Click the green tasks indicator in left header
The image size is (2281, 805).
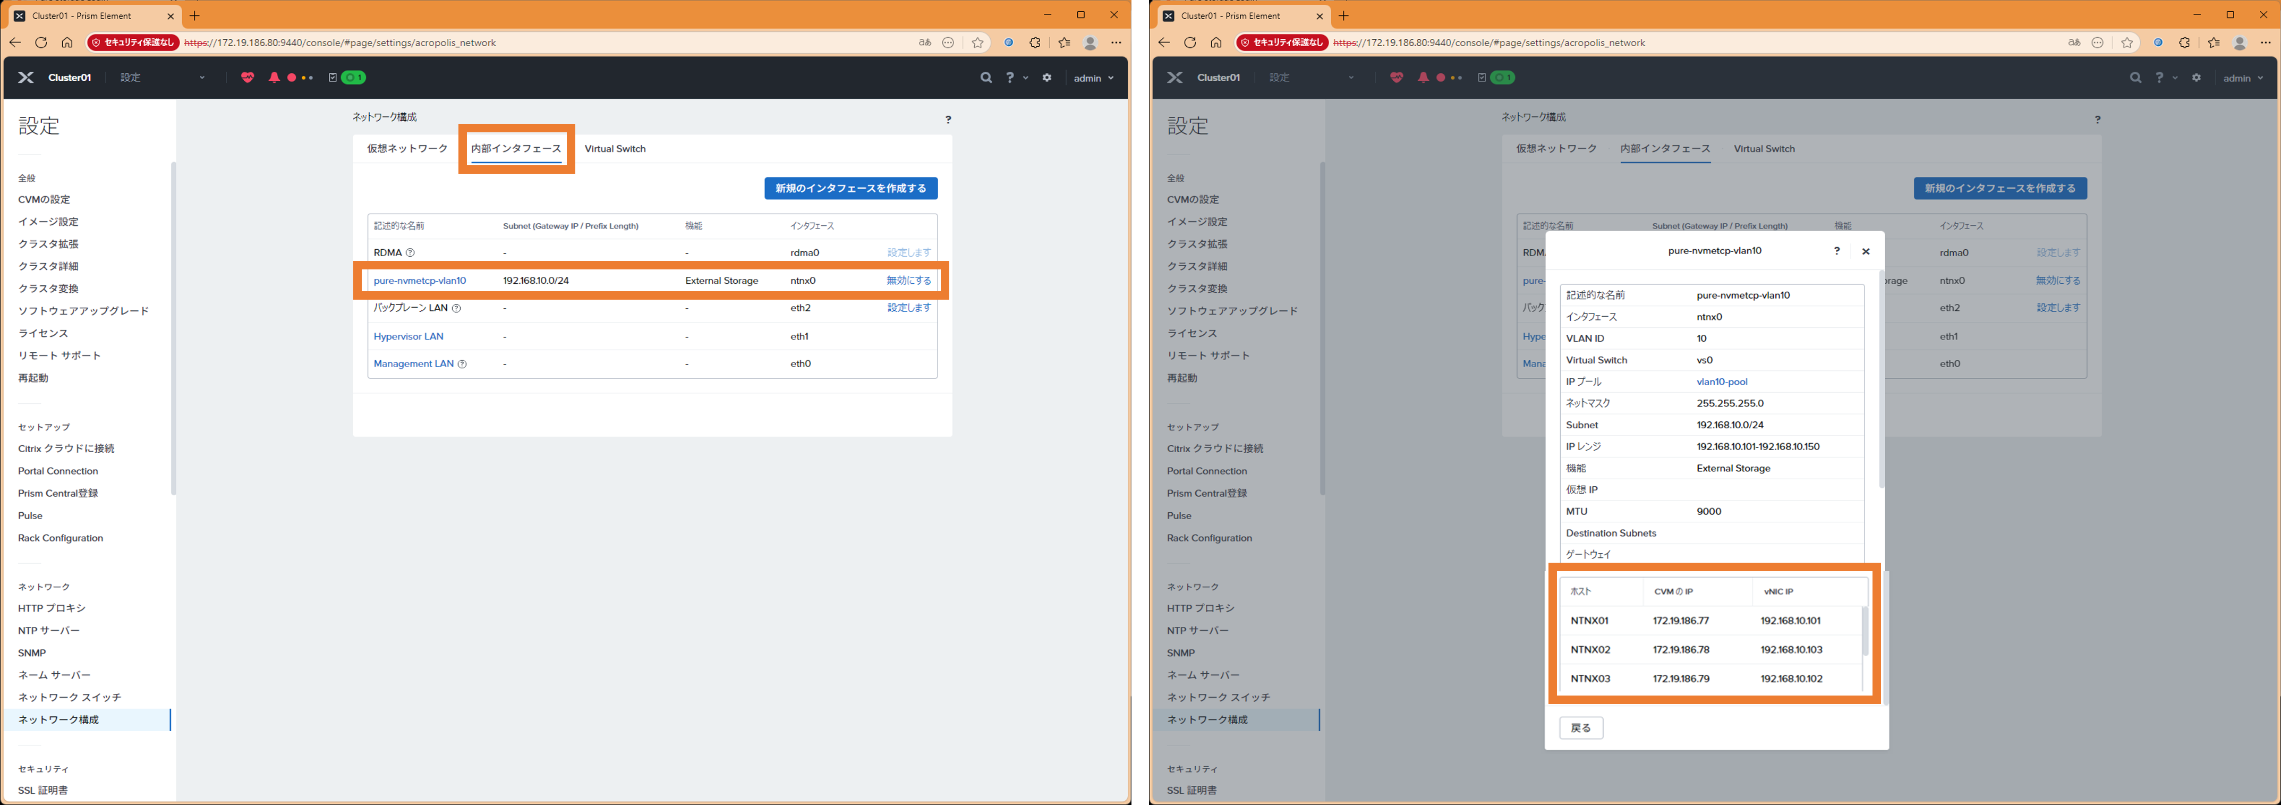353,78
